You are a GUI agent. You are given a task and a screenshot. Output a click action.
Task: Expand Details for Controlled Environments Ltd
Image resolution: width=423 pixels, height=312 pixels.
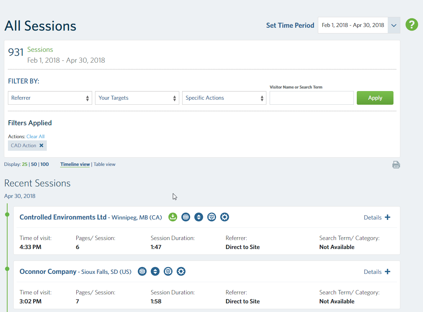coord(377,217)
